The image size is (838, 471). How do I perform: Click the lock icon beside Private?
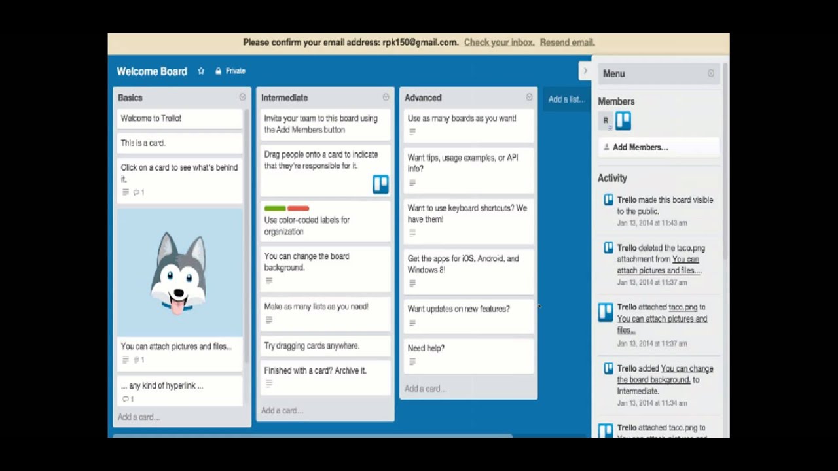click(x=219, y=71)
